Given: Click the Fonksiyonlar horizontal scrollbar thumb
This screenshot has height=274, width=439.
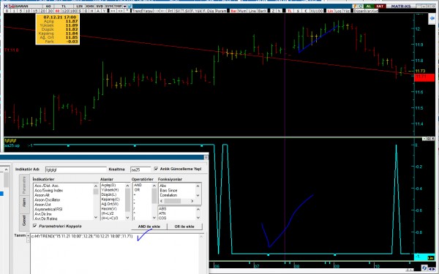Looking at the screenshot, I should coord(173,201).
